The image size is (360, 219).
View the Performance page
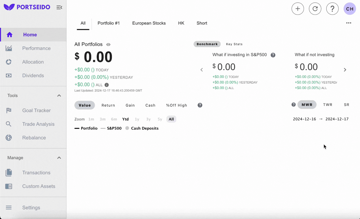click(x=36, y=48)
